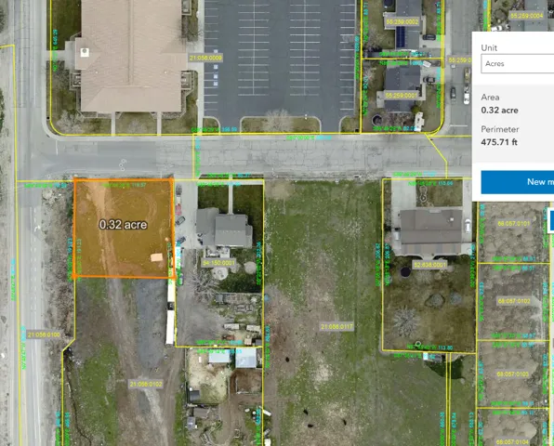The height and width of the screenshot is (446, 554).
Task: Click the Perimeter heading in measurement panel
Action: pyautogui.click(x=499, y=129)
